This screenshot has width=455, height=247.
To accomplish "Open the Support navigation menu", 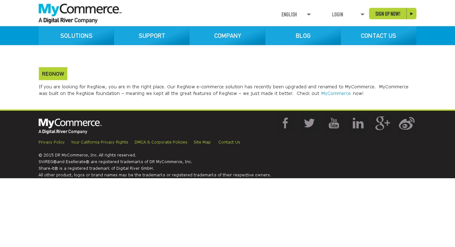I will tap(152, 36).
